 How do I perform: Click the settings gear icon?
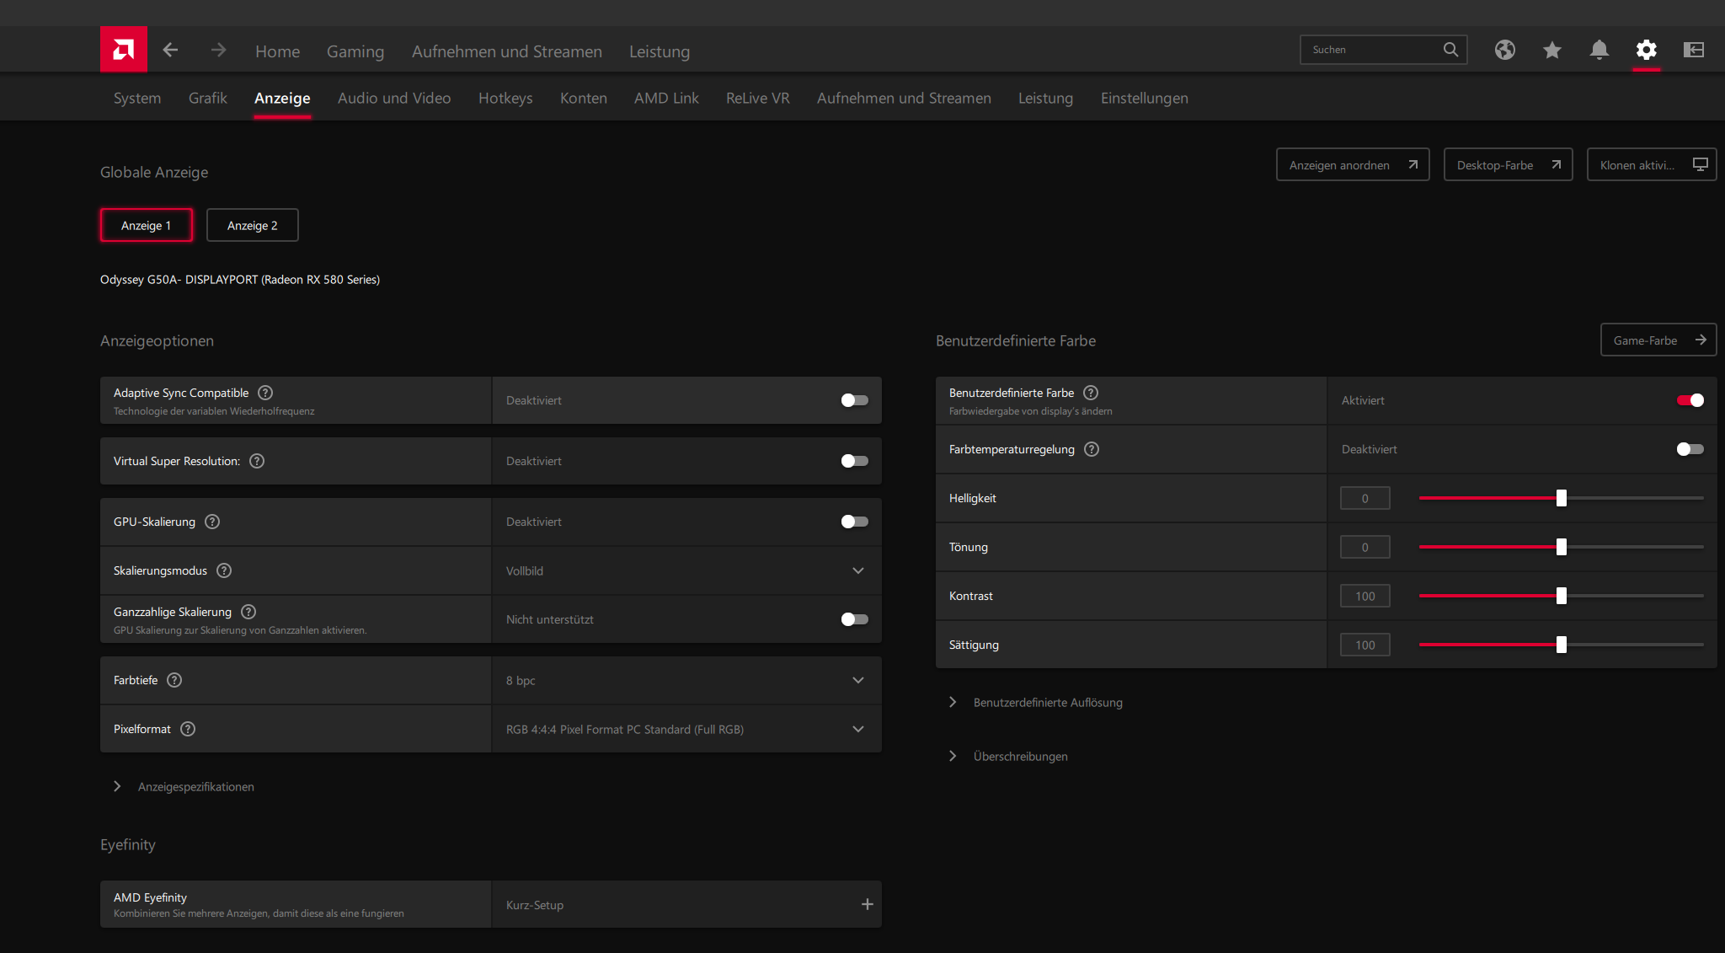(1646, 50)
